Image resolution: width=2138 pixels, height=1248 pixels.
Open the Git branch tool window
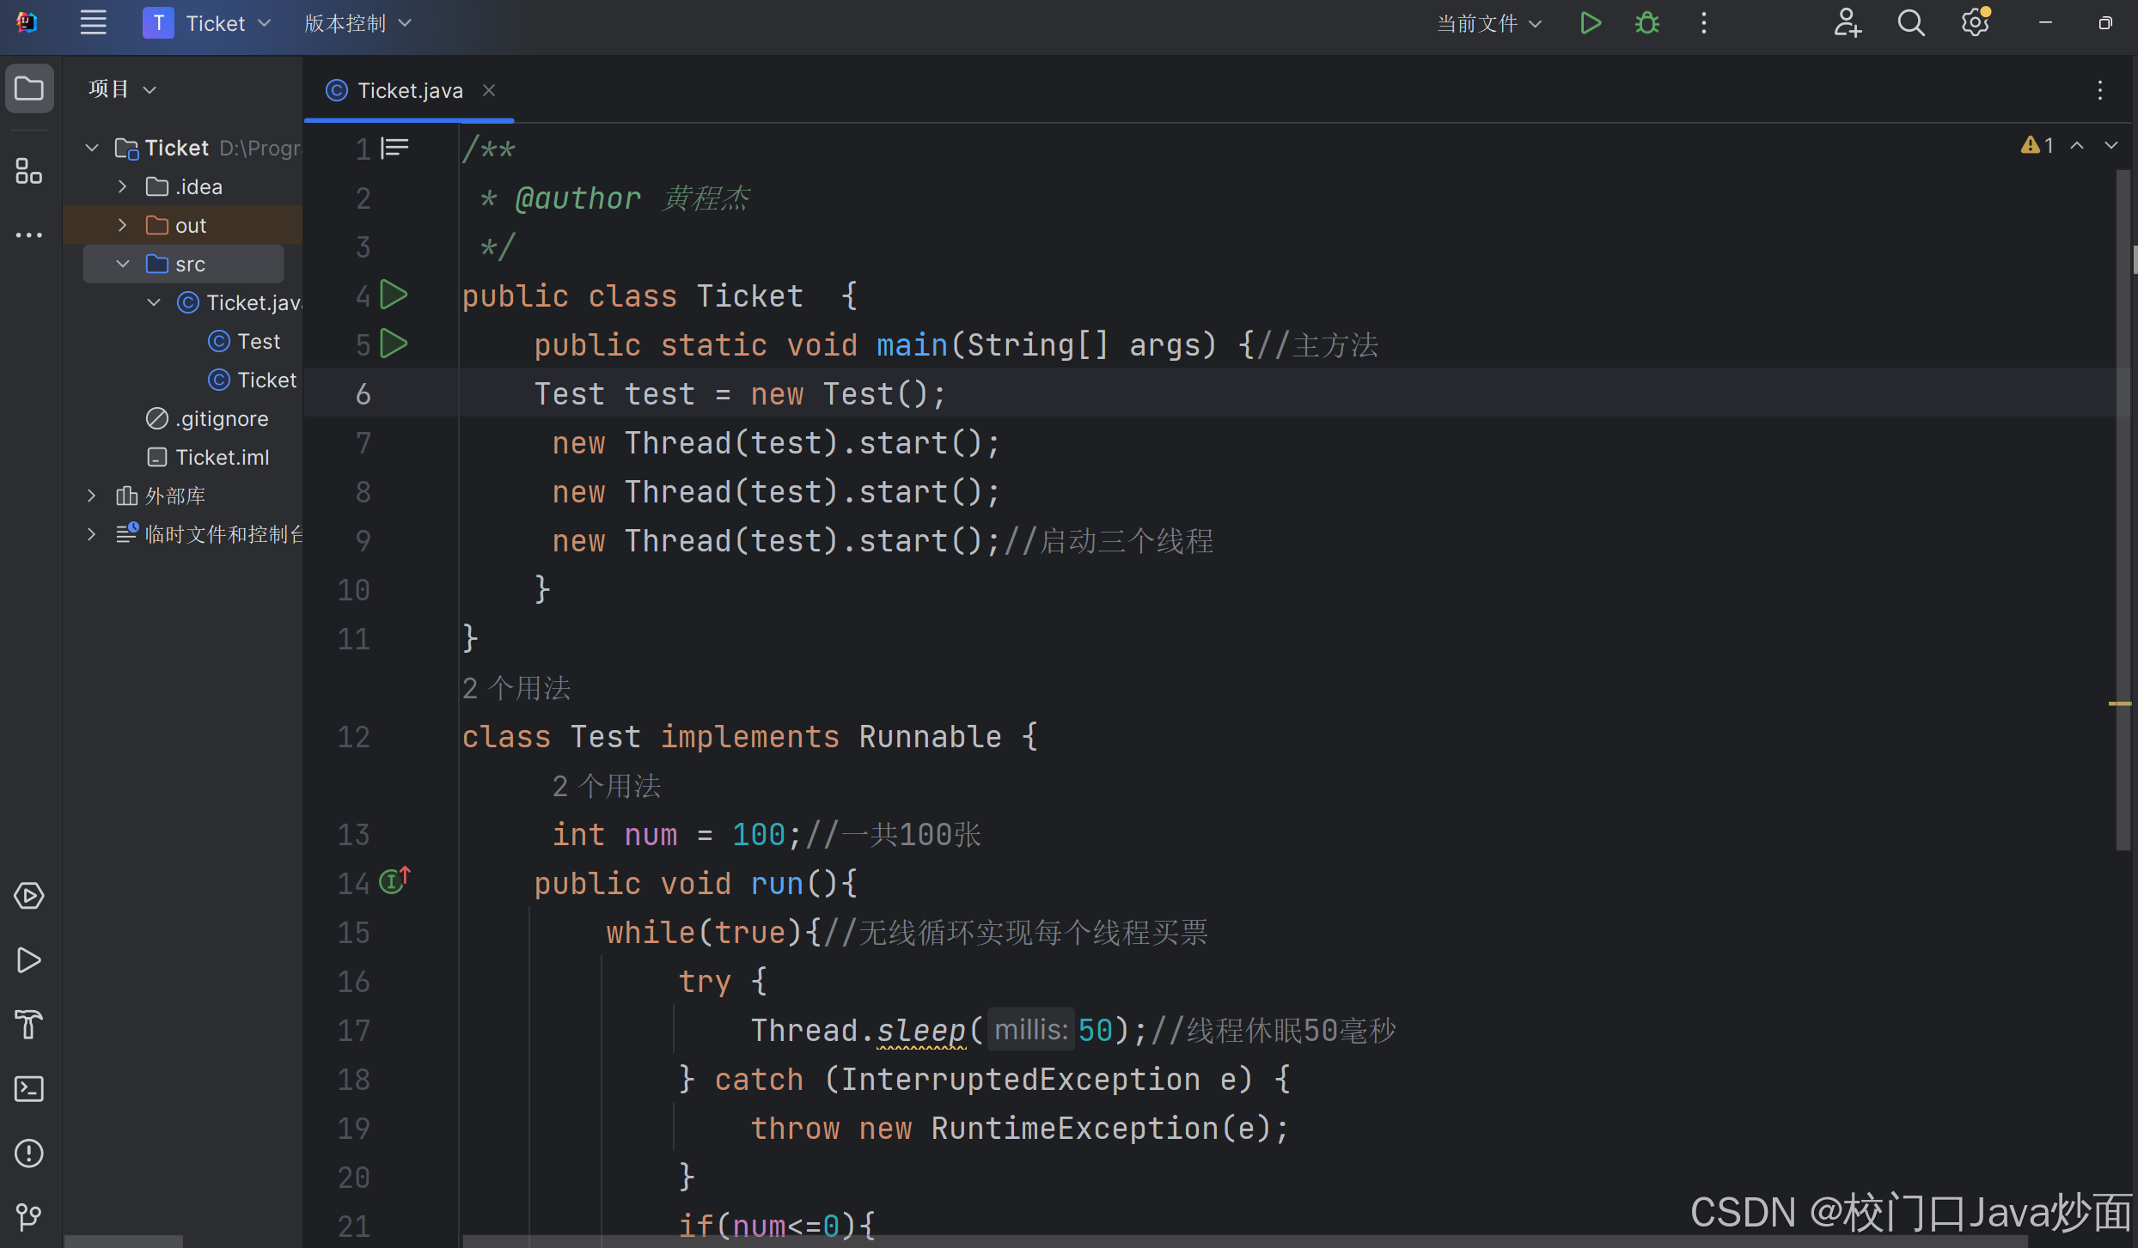coord(28,1216)
